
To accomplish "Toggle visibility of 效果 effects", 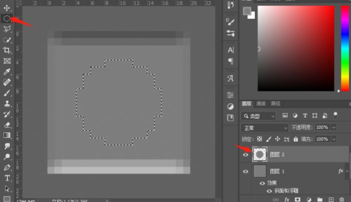I will (x=262, y=183).
